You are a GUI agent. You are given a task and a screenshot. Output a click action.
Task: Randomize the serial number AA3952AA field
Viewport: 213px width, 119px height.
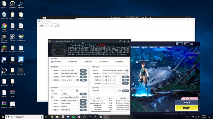tap(83, 94)
